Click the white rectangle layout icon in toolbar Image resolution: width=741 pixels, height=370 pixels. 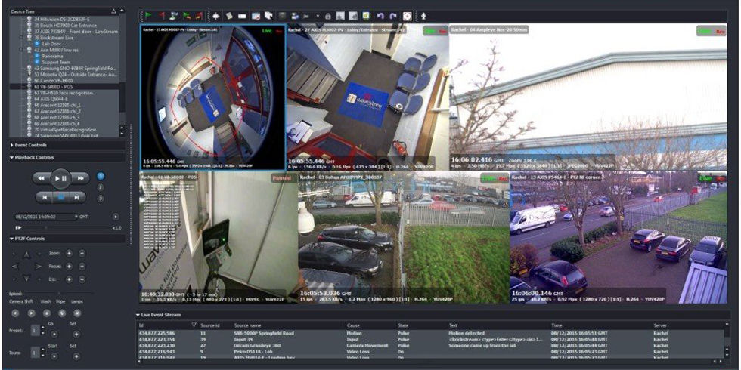point(242,16)
